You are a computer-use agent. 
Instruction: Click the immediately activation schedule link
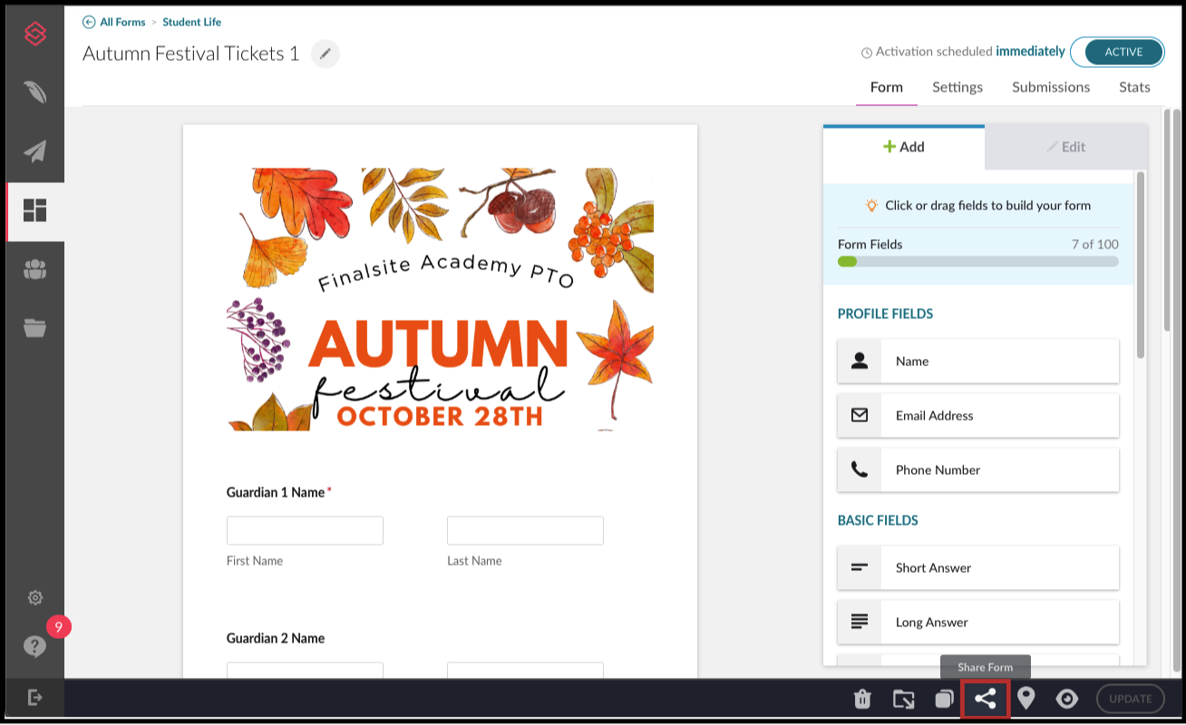[1030, 52]
